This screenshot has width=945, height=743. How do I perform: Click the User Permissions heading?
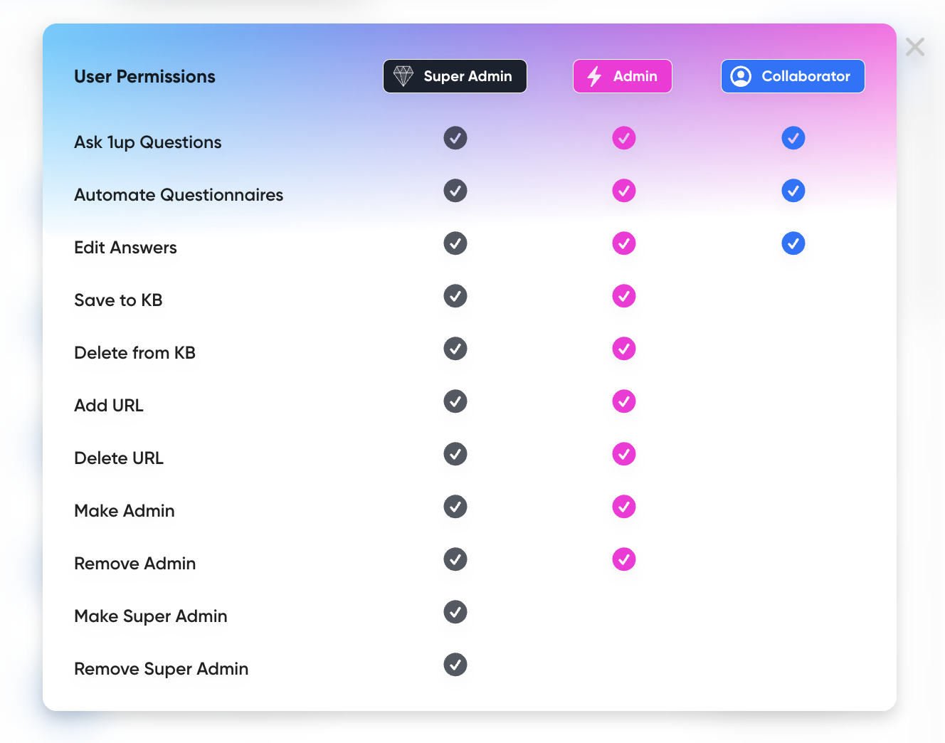click(x=144, y=77)
